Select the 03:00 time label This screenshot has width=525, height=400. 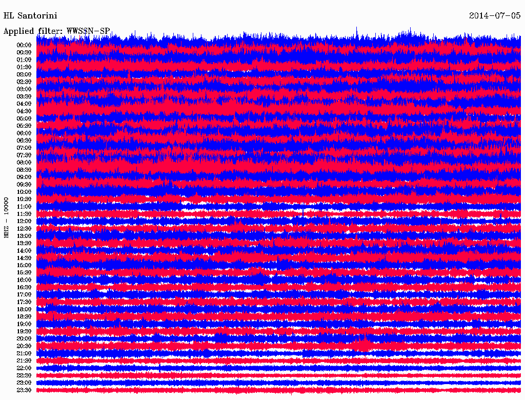pyautogui.click(x=24, y=89)
